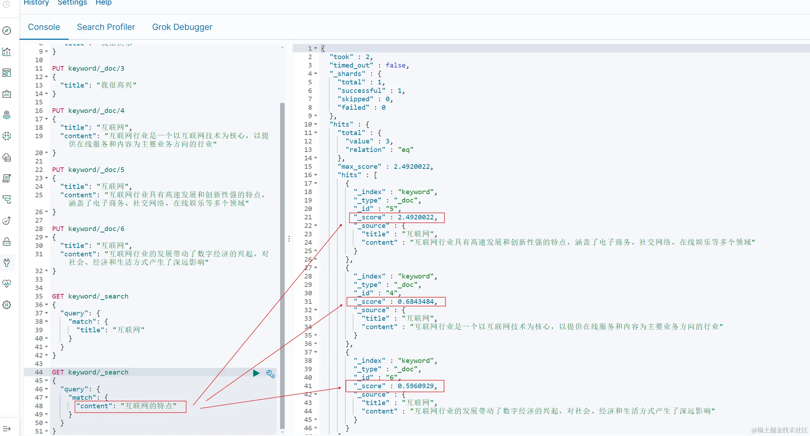Open Dashboard icon in sidebar

coord(7,73)
